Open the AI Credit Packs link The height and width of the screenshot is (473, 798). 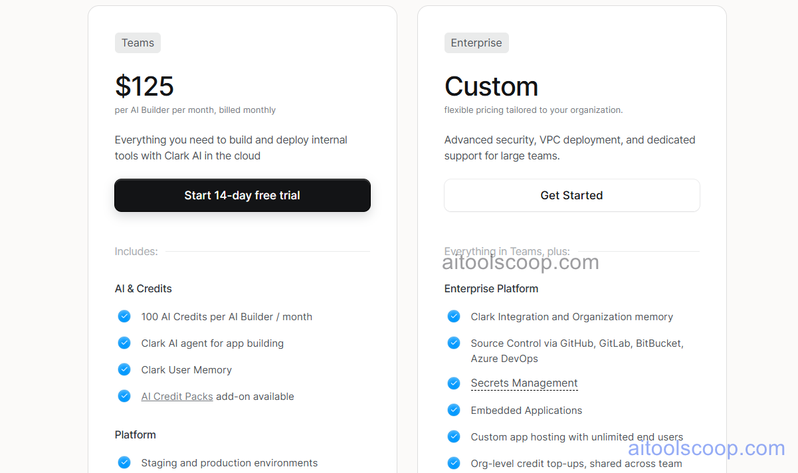177,397
